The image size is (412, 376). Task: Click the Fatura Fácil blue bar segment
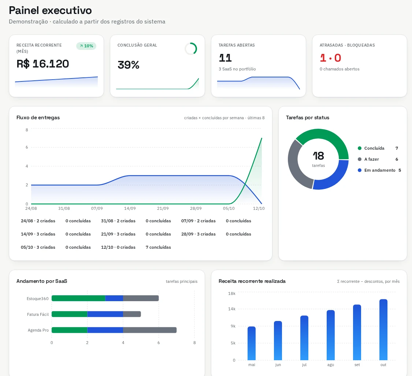point(105,314)
